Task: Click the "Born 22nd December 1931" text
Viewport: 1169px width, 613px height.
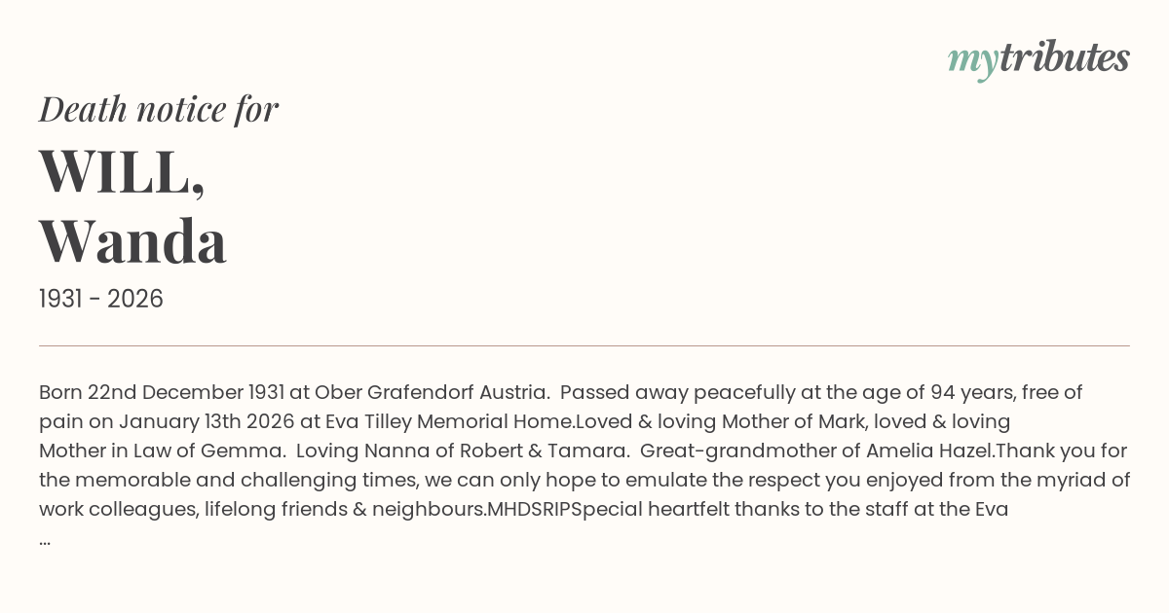Action: [x=161, y=393]
